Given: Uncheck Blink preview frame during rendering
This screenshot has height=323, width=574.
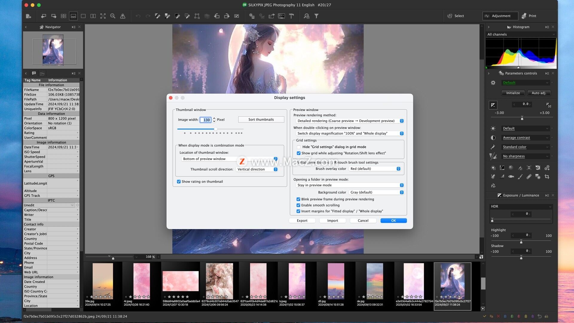Looking at the screenshot, I should 298,199.
